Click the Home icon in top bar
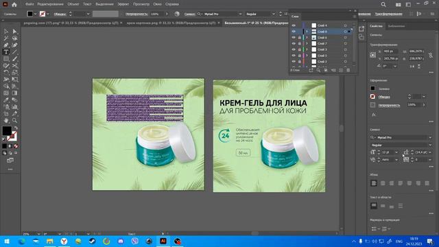439x247 pixels. click(x=14, y=5)
